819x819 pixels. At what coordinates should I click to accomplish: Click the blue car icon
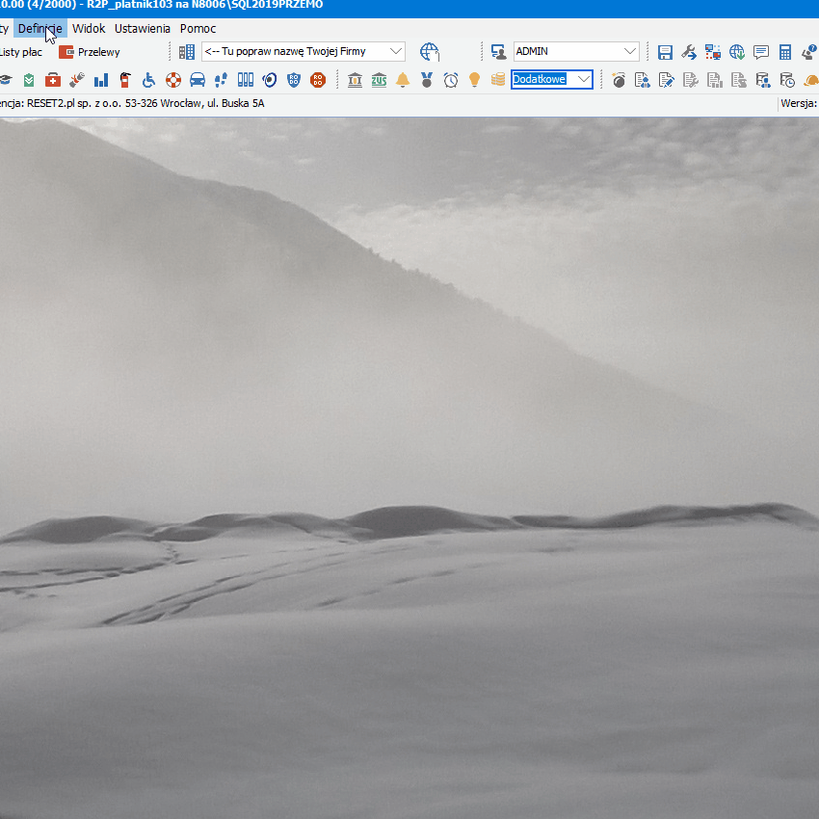tap(198, 80)
